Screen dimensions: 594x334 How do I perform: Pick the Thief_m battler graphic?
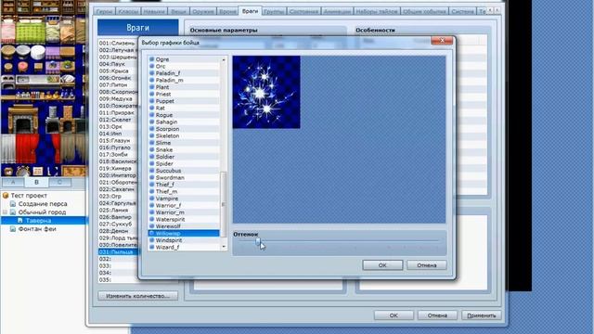click(x=184, y=191)
